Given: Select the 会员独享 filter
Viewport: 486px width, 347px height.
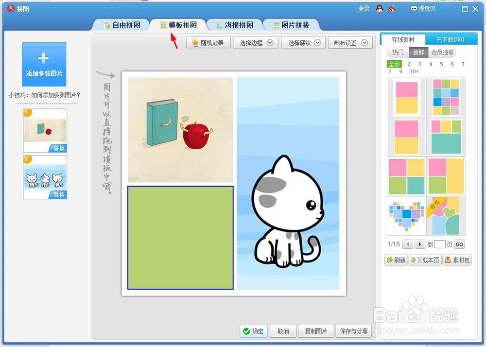Looking at the screenshot, I should 442,52.
